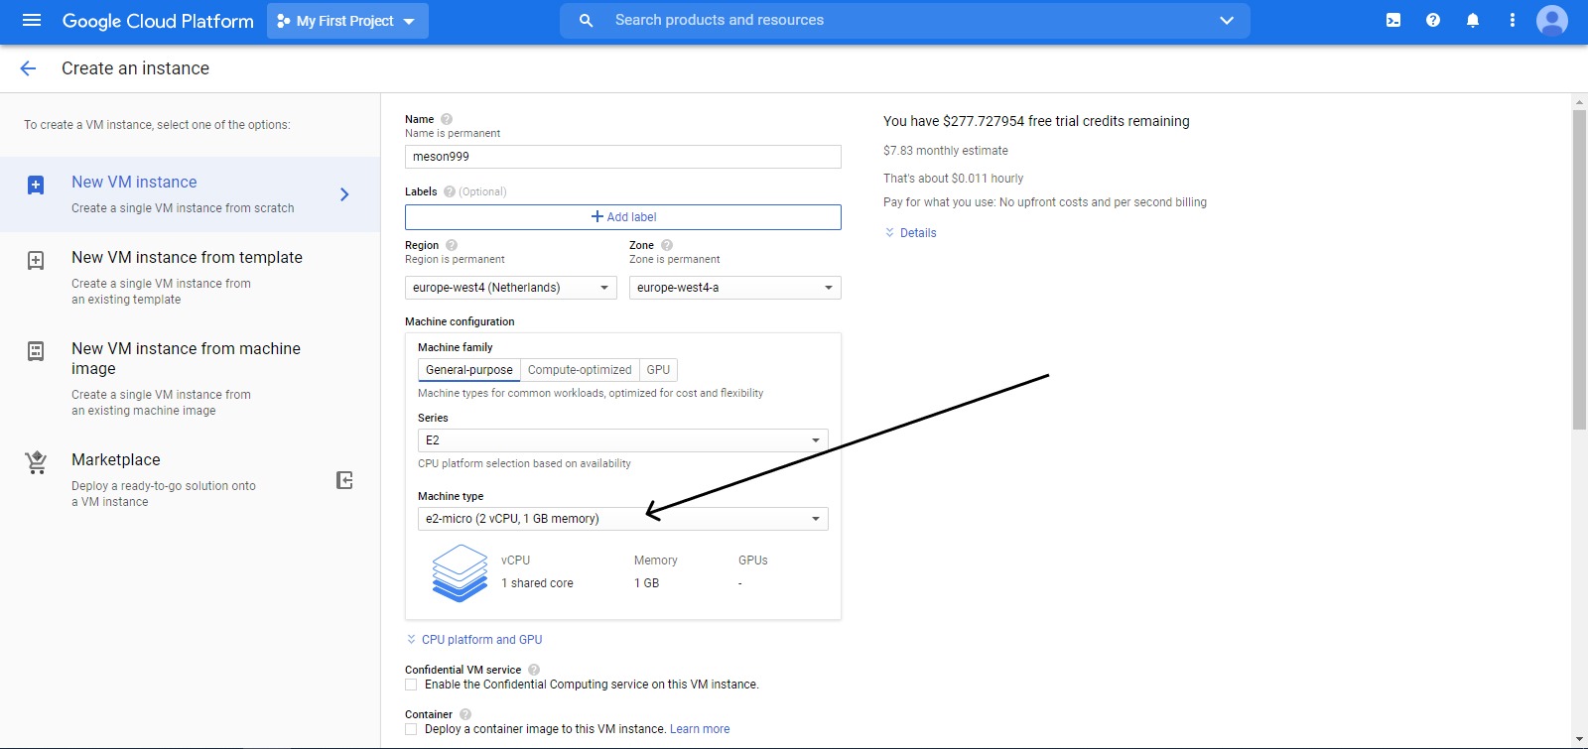Click the VM instance from template icon
The image size is (1588, 749).
36,261
